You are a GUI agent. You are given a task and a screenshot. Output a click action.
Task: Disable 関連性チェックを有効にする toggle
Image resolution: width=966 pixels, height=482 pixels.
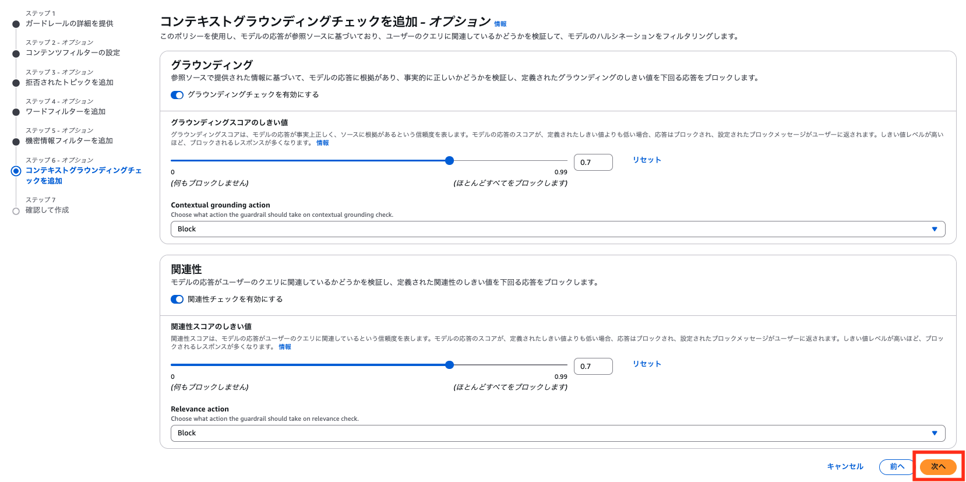click(x=177, y=299)
